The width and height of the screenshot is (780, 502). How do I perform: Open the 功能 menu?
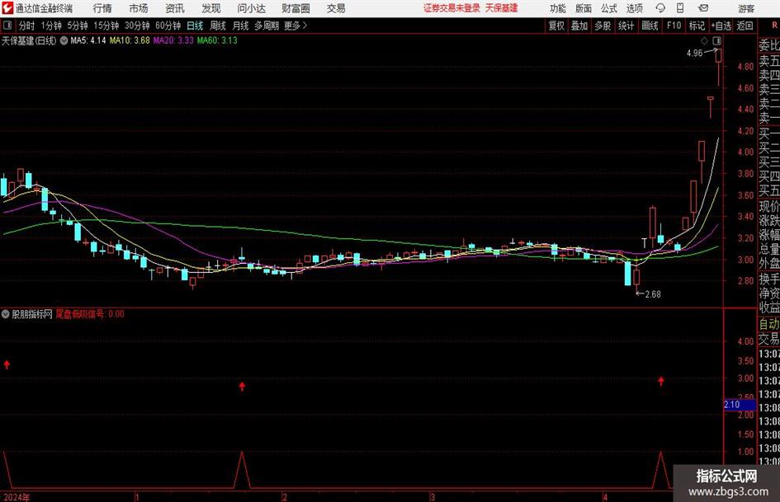point(558,8)
